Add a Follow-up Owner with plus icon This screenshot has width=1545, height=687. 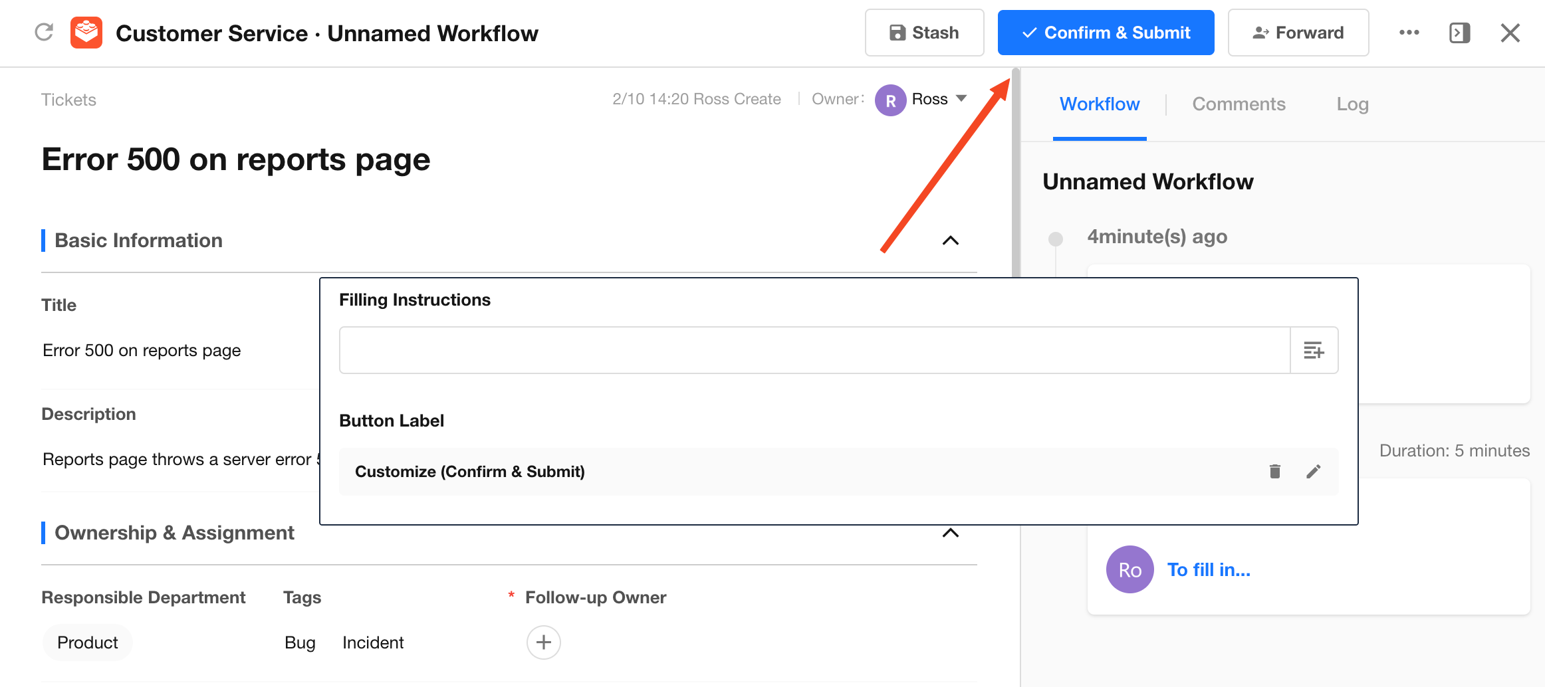point(543,642)
